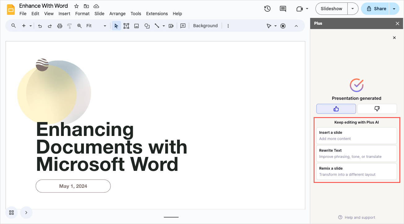Open the Arrange menu
The image size is (404, 224).
(x=117, y=14)
